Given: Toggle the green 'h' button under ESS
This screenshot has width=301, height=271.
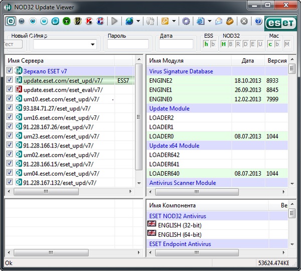Looking at the screenshot, I should coord(206,44).
